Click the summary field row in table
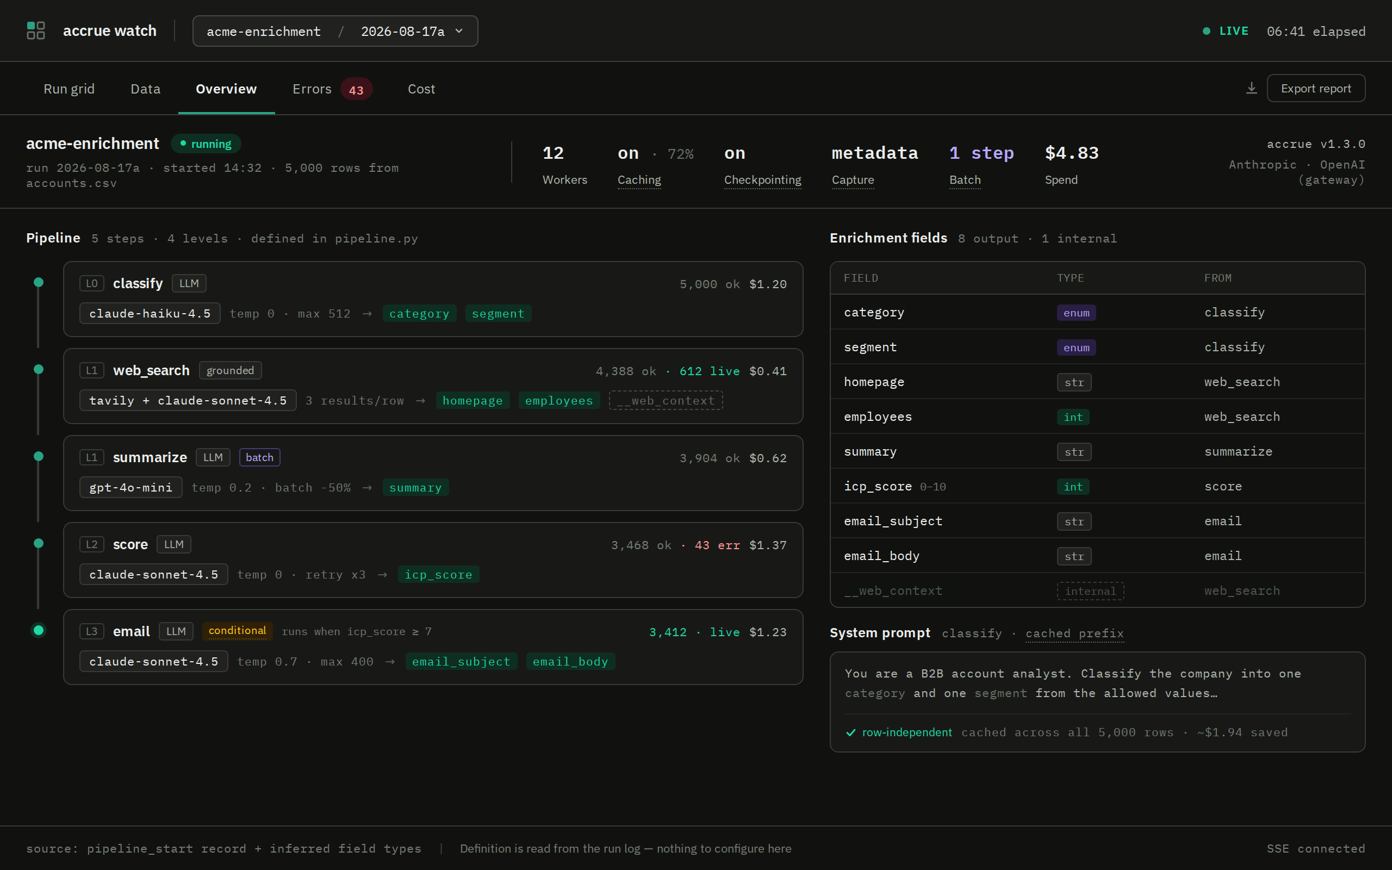The width and height of the screenshot is (1392, 870). 1097,451
